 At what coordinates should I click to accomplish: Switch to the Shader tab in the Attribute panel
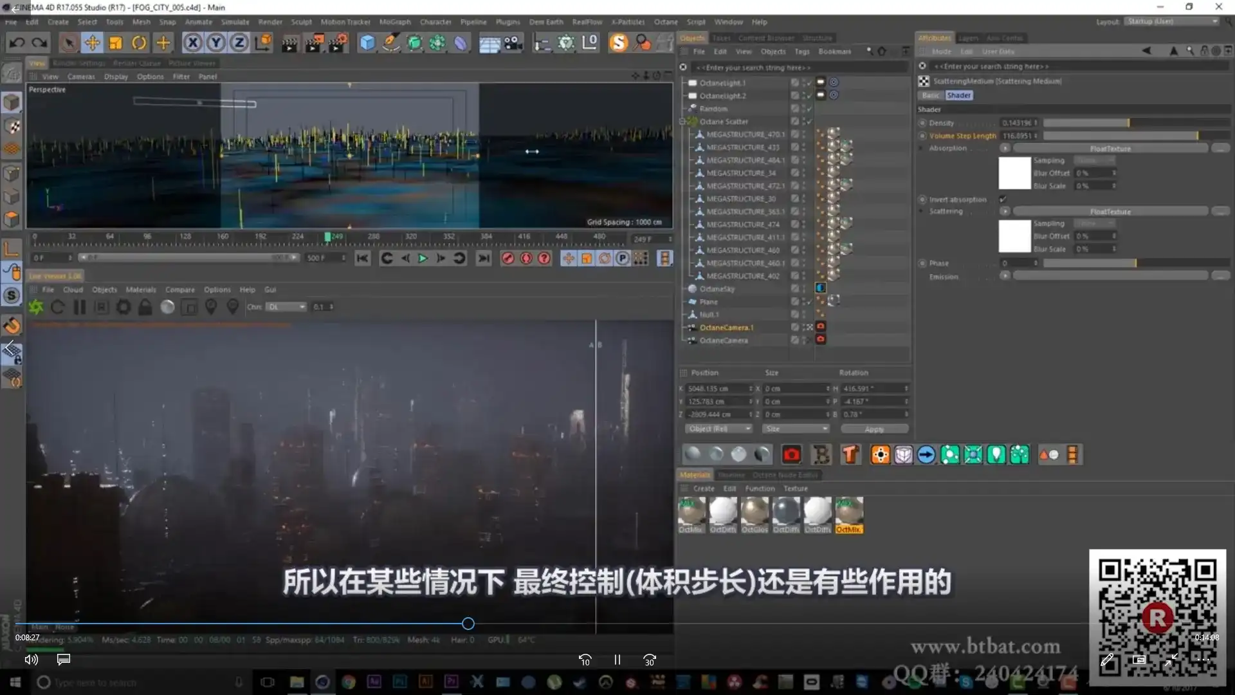[x=958, y=95]
